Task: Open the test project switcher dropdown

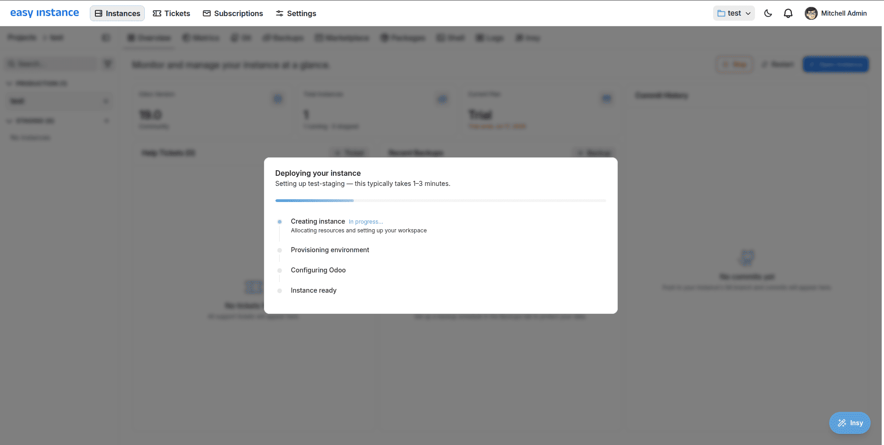Action: coord(734,13)
